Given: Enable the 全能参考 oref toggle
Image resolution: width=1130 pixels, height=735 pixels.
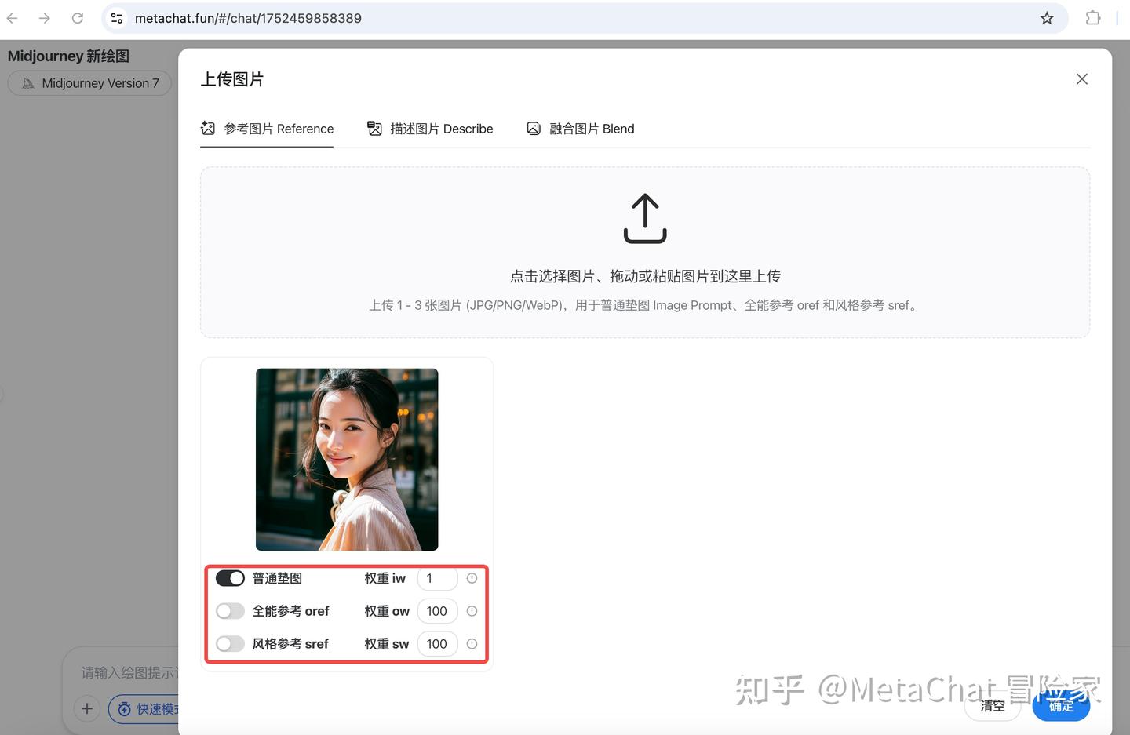Looking at the screenshot, I should tap(230, 611).
